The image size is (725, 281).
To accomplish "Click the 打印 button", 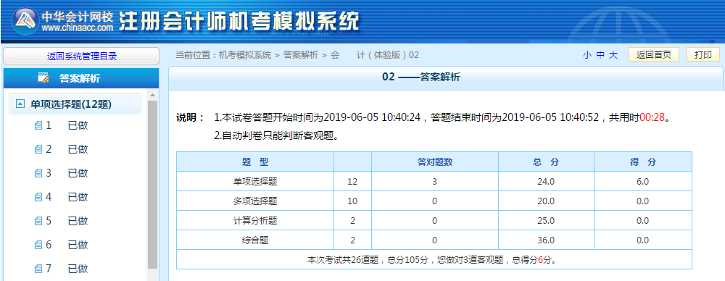I will point(703,54).
